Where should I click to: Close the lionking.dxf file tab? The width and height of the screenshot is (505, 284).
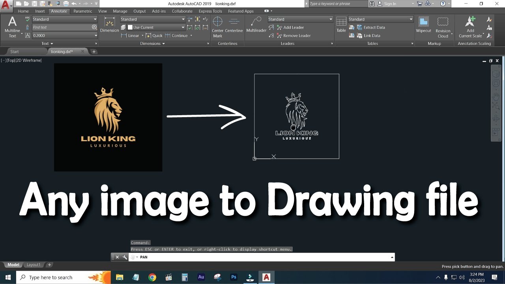click(x=82, y=52)
